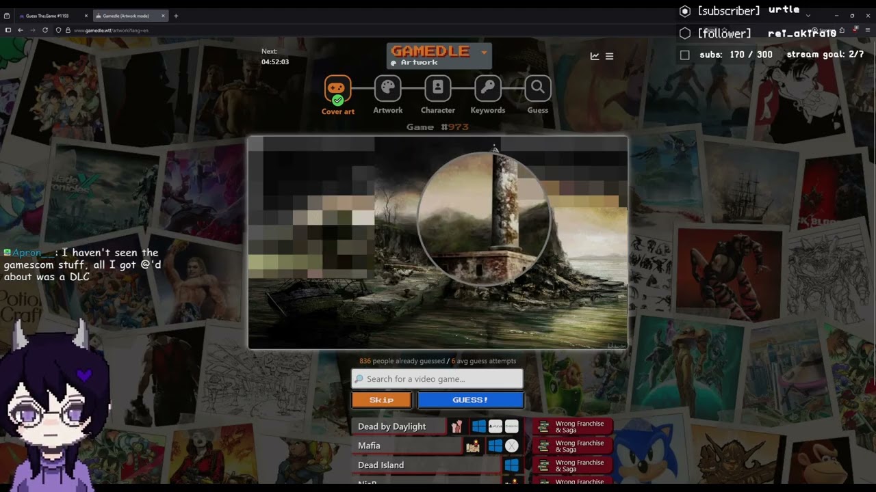Click the orange Skip button
The image size is (876, 492).
[x=382, y=400]
